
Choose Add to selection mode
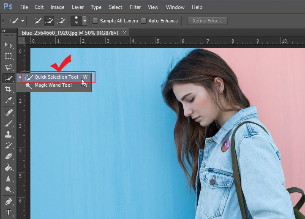point(49,21)
